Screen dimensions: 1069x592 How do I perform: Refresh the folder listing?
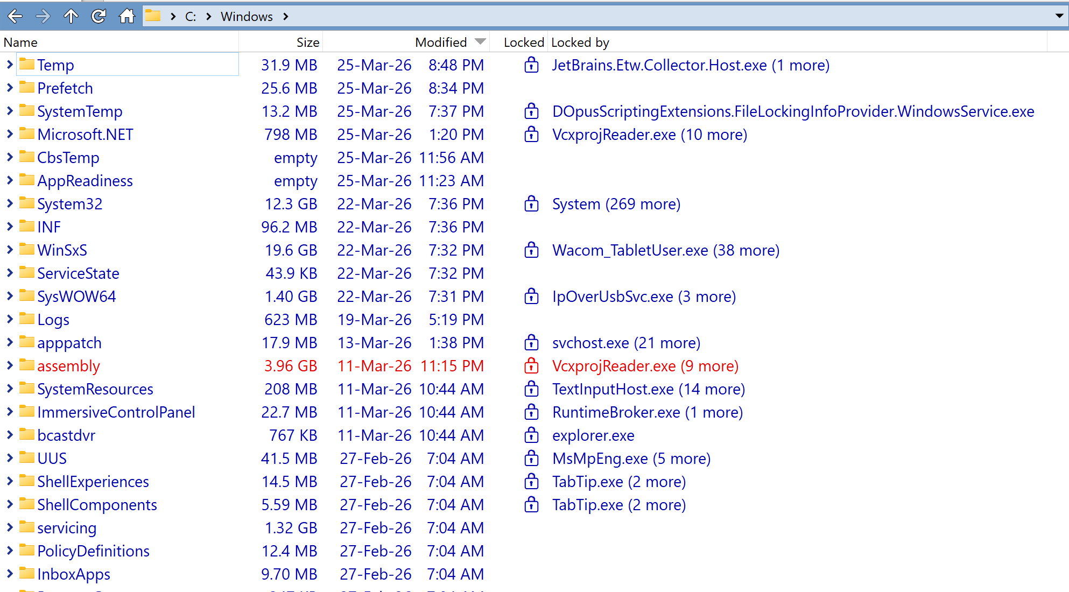99,17
